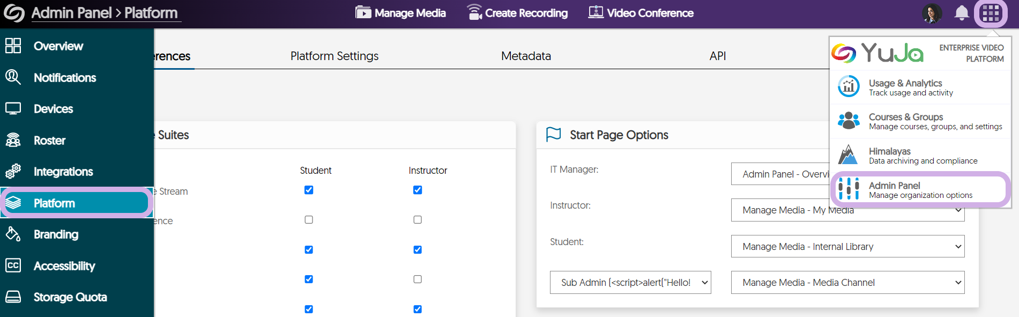Click the Usage & Analytics chart icon
1019x317 pixels.
pos(849,87)
